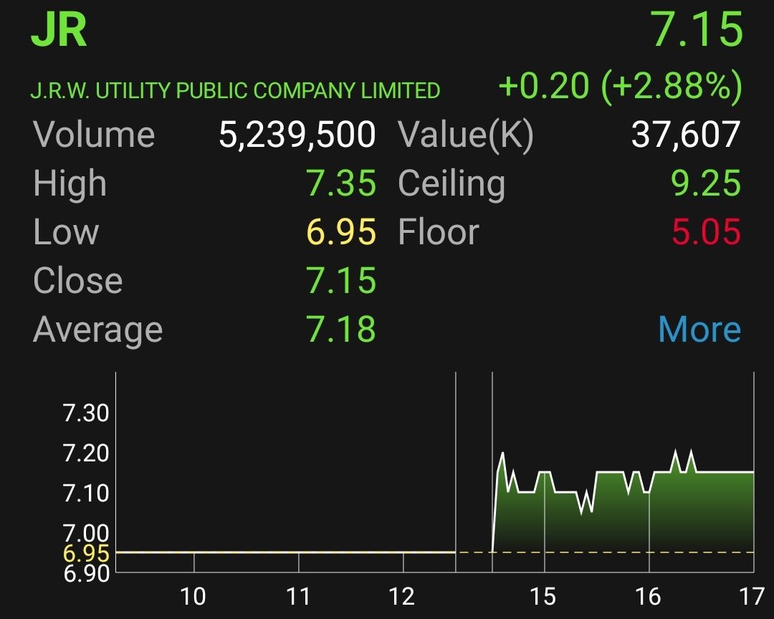Open the More details link
This screenshot has height=619, width=774.
click(x=699, y=330)
